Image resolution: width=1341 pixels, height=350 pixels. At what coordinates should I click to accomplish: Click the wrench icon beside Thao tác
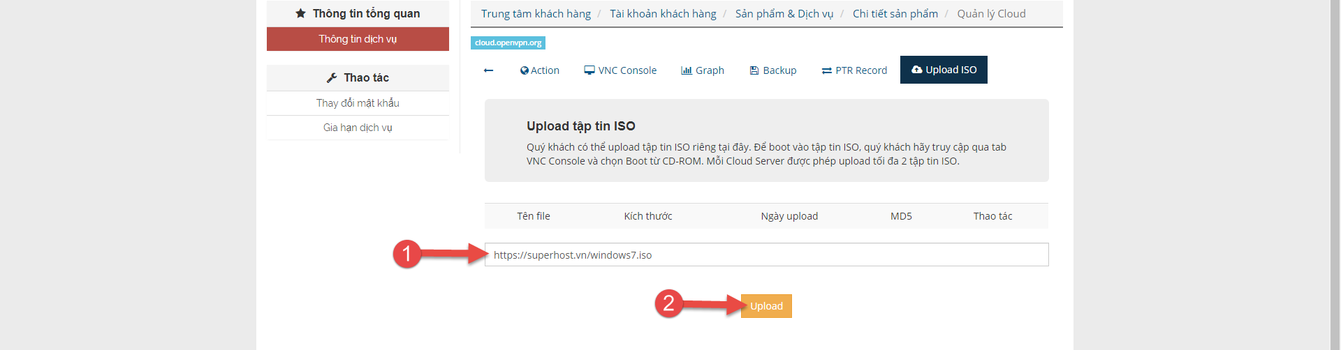coord(332,78)
